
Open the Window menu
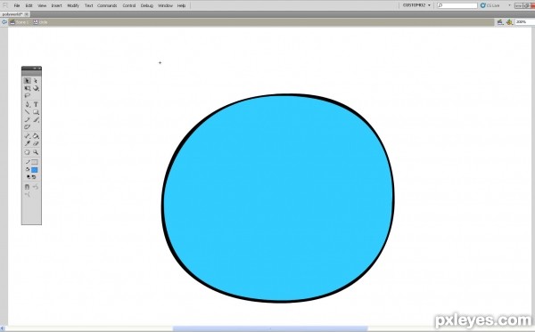[x=165, y=6]
